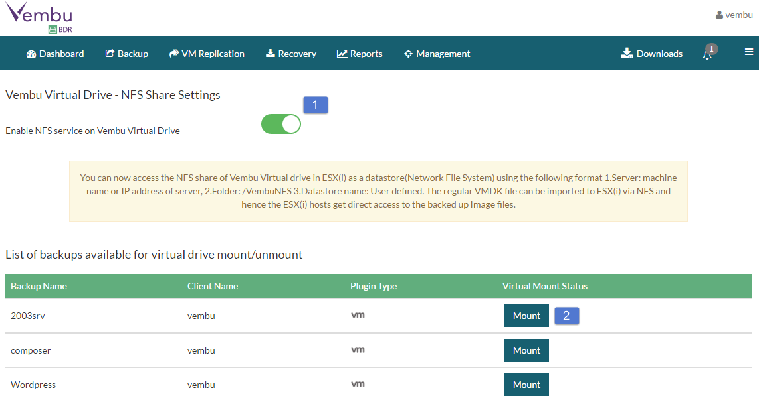Click the NFS share information notice
Viewport: 759px width, 404px height.
[379, 191]
